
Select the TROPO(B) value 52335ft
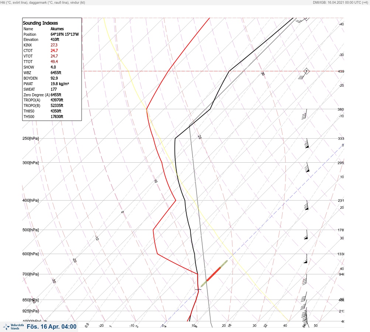(x=57, y=106)
